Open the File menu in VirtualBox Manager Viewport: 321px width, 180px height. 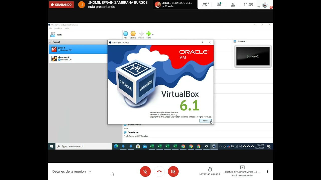click(x=50, y=28)
